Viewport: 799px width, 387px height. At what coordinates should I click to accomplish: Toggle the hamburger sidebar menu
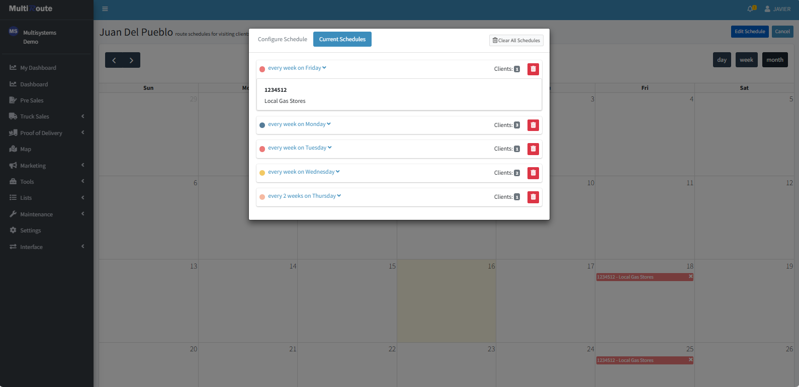pos(105,9)
